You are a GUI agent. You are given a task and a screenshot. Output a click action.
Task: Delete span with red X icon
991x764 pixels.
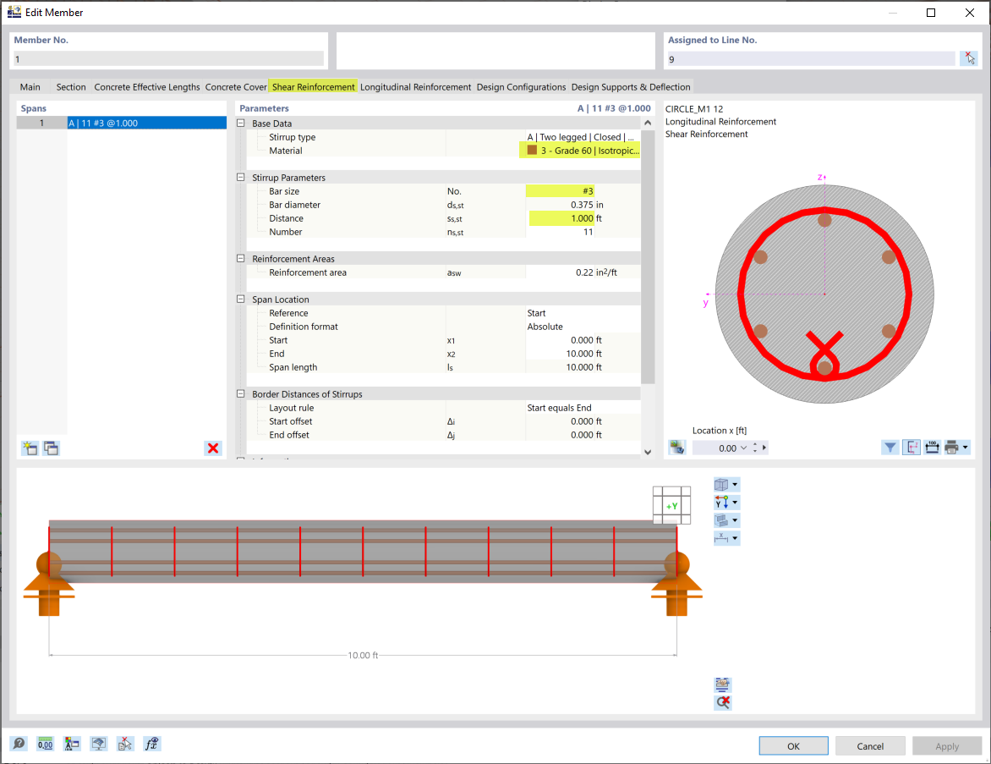click(213, 448)
